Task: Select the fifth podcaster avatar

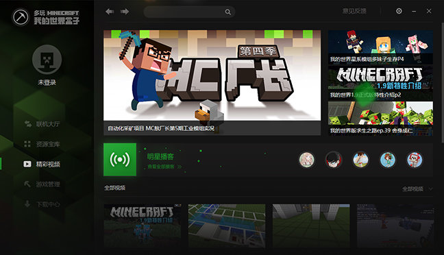Action: [415, 160]
